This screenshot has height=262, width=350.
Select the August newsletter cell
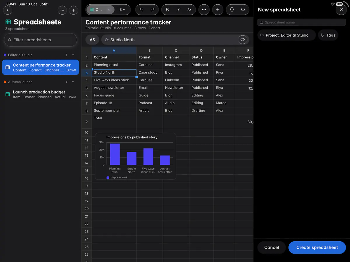coord(114,88)
